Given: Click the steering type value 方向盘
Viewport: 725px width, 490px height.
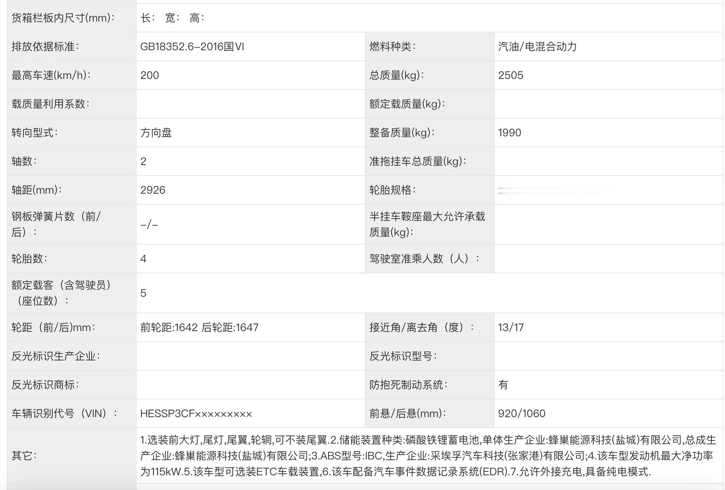Looking at the screenshot, I should [156, 133].
